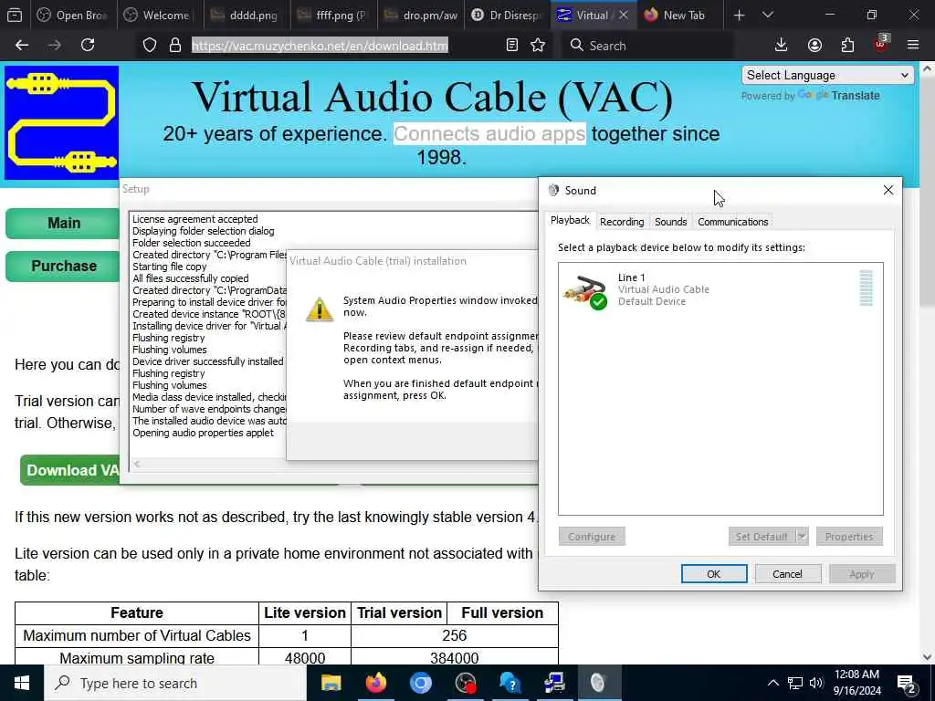The height and width of the screenshot is (701, 935).
Task: Click the padlock site info icon
Action: (175, 46)
